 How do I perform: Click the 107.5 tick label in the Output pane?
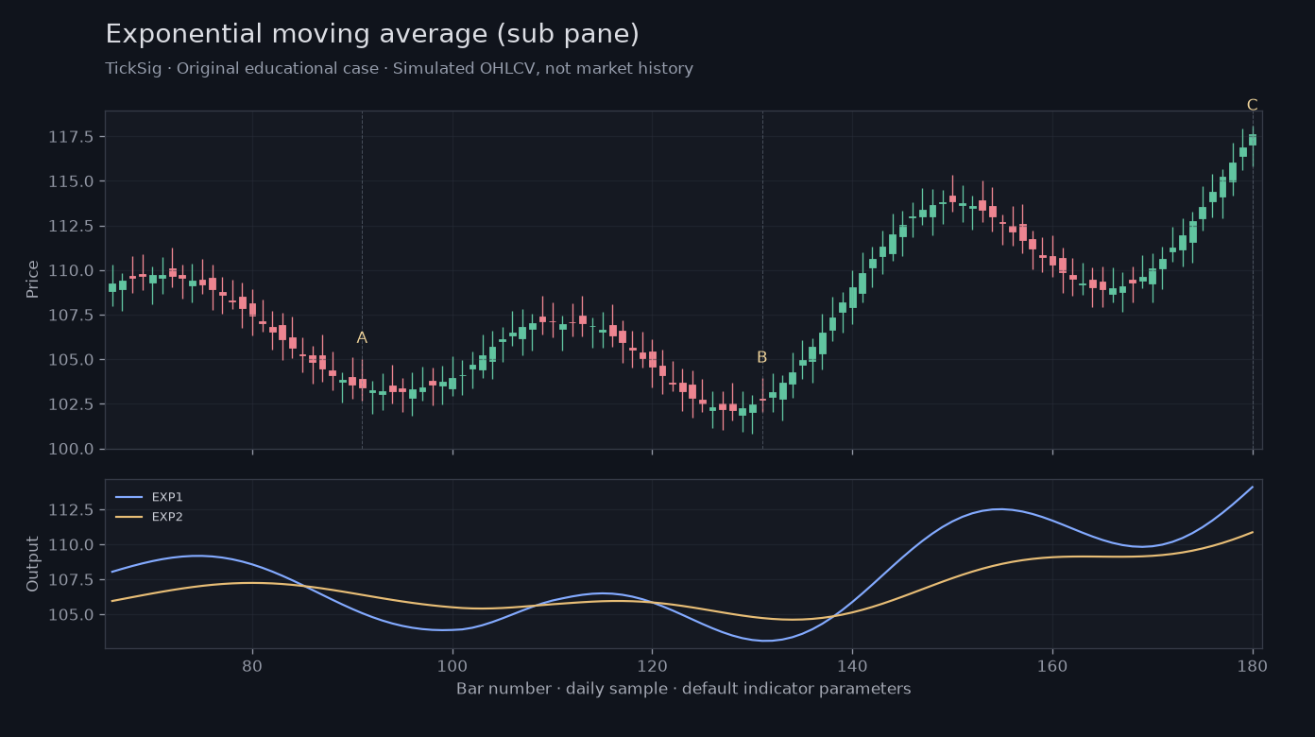(71, 580)
